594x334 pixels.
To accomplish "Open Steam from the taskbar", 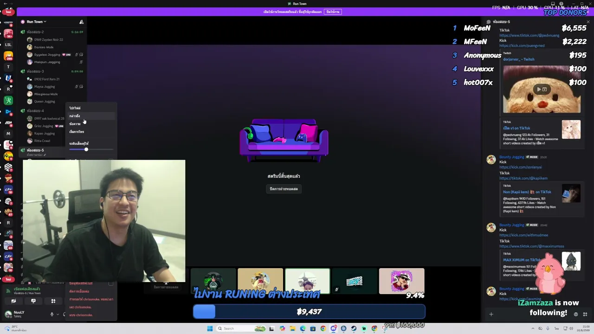I will coord(354,328).
